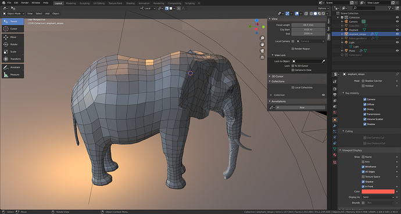This screenshot has width=401, height=214.
Task: Select the Move tool
Action: tap(13, 37)
